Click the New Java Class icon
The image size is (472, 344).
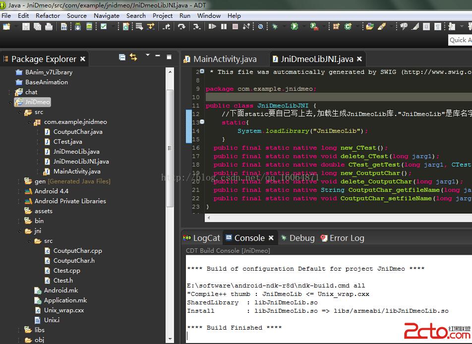pos(348,27)
